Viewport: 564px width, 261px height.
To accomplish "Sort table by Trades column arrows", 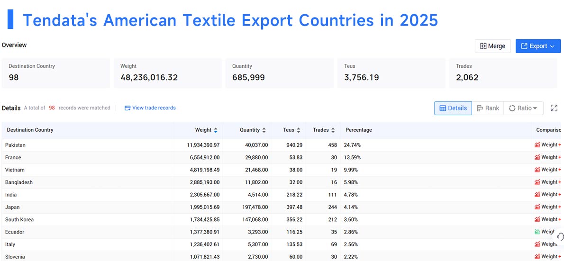I will pos(333,130).
